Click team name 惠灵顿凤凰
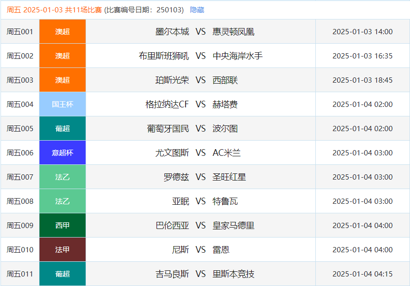 233,32
